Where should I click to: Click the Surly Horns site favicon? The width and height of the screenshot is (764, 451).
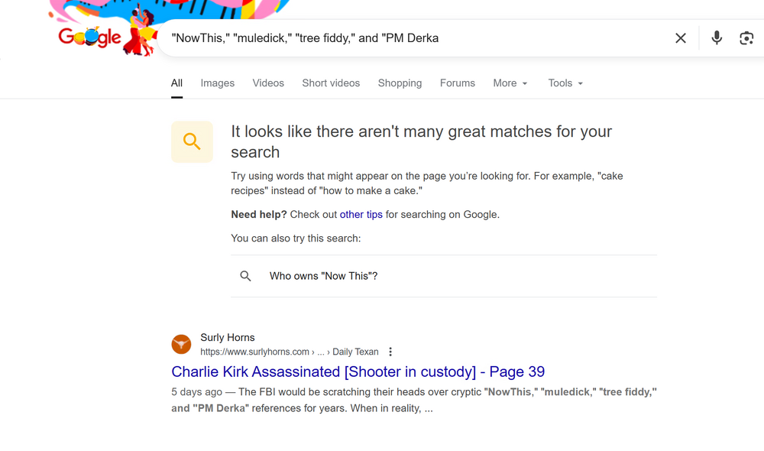pos(181,344)
